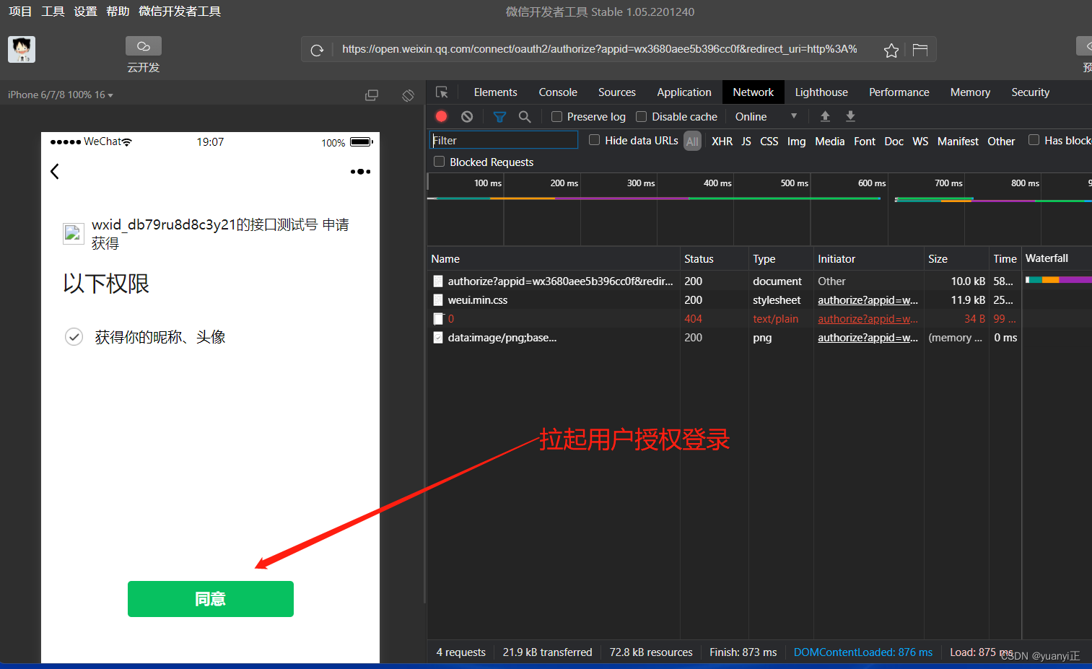Viewport: 1092px width, 669px height.
Task: Focus the network Filter input field
Action: pyautogui.click(x=504, y=140)
